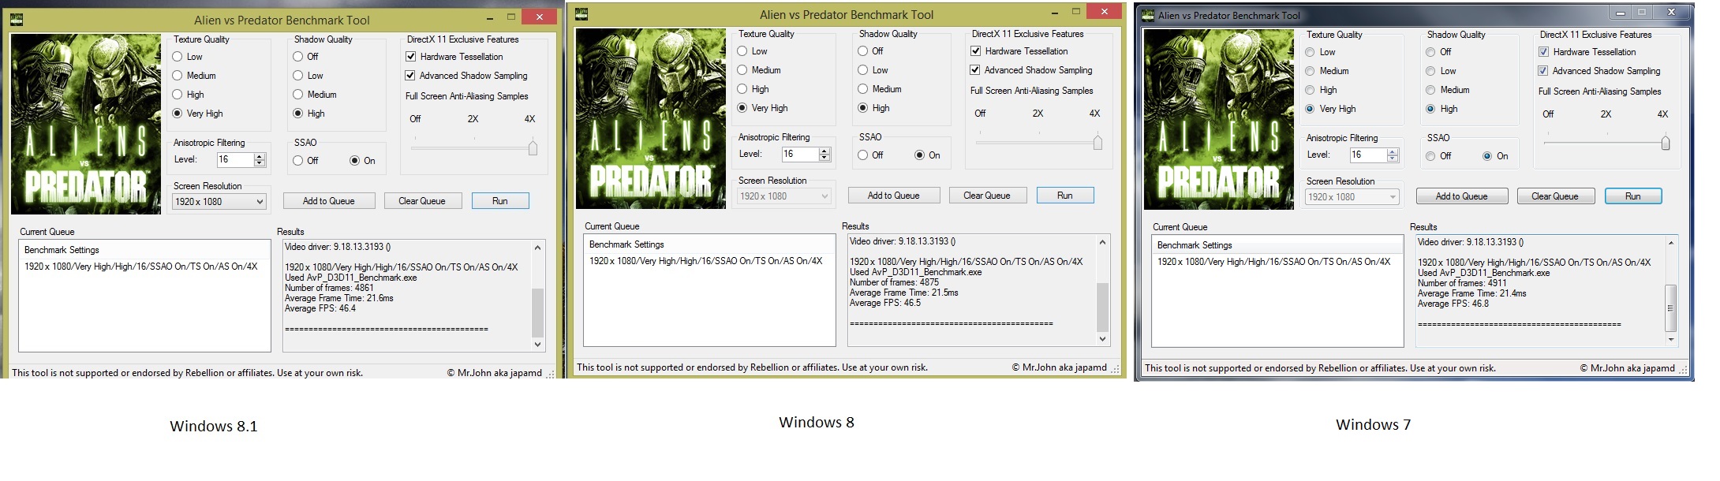Select Medium texture quality in Windows 8 window
The width and height of the screenshot is (1720, 481).
[x=742, y=70]
